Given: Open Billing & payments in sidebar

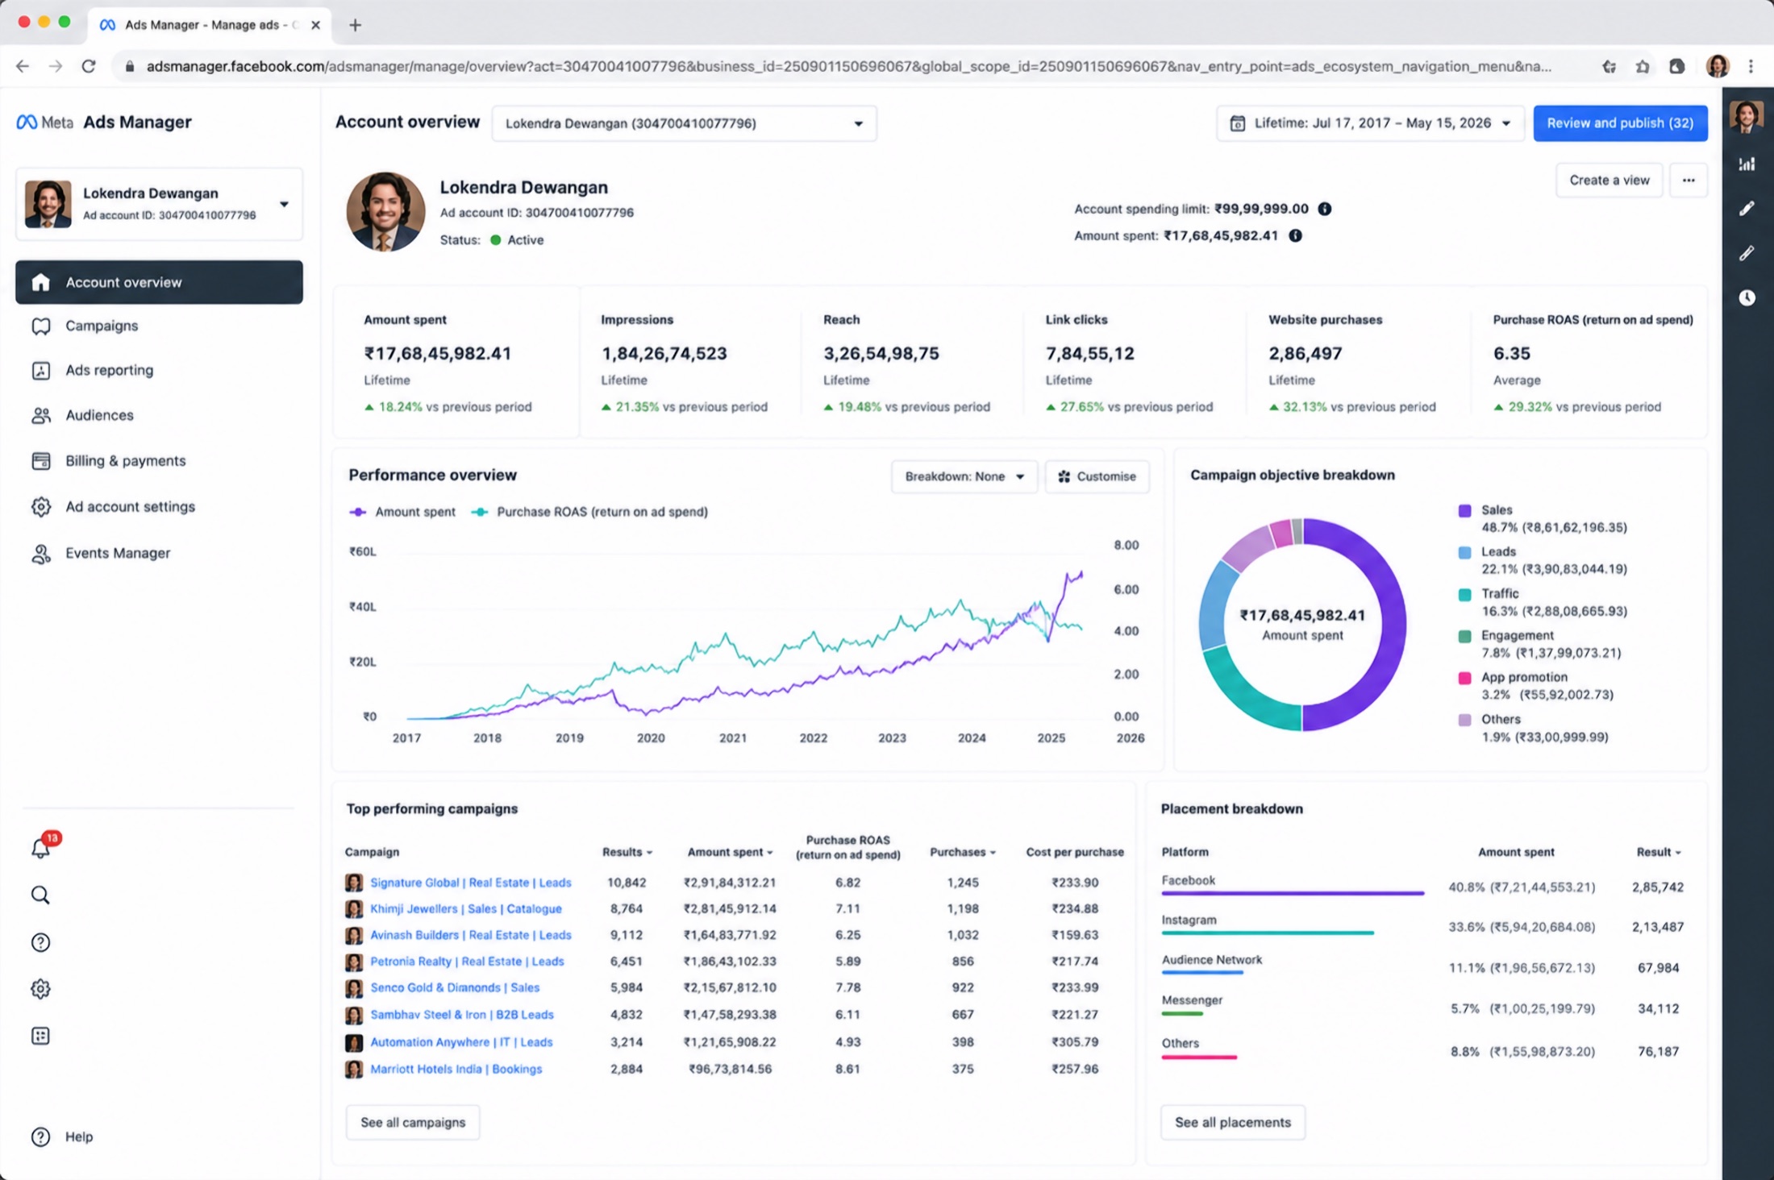Looking at the screenshot, I should pos(159,461).
